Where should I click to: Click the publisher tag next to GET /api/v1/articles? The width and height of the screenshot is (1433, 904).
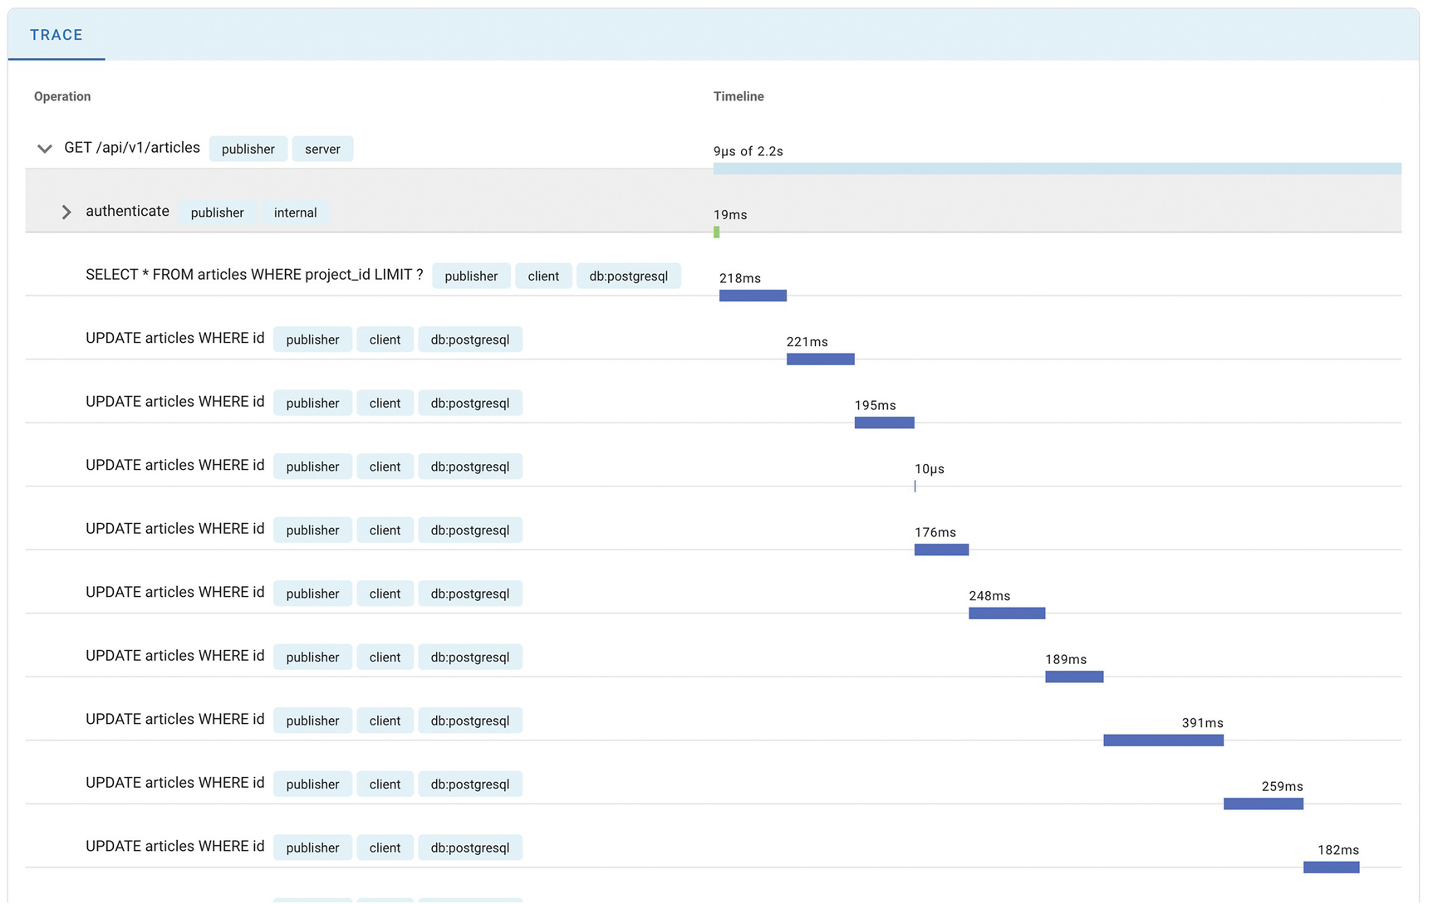coord(248,149)
